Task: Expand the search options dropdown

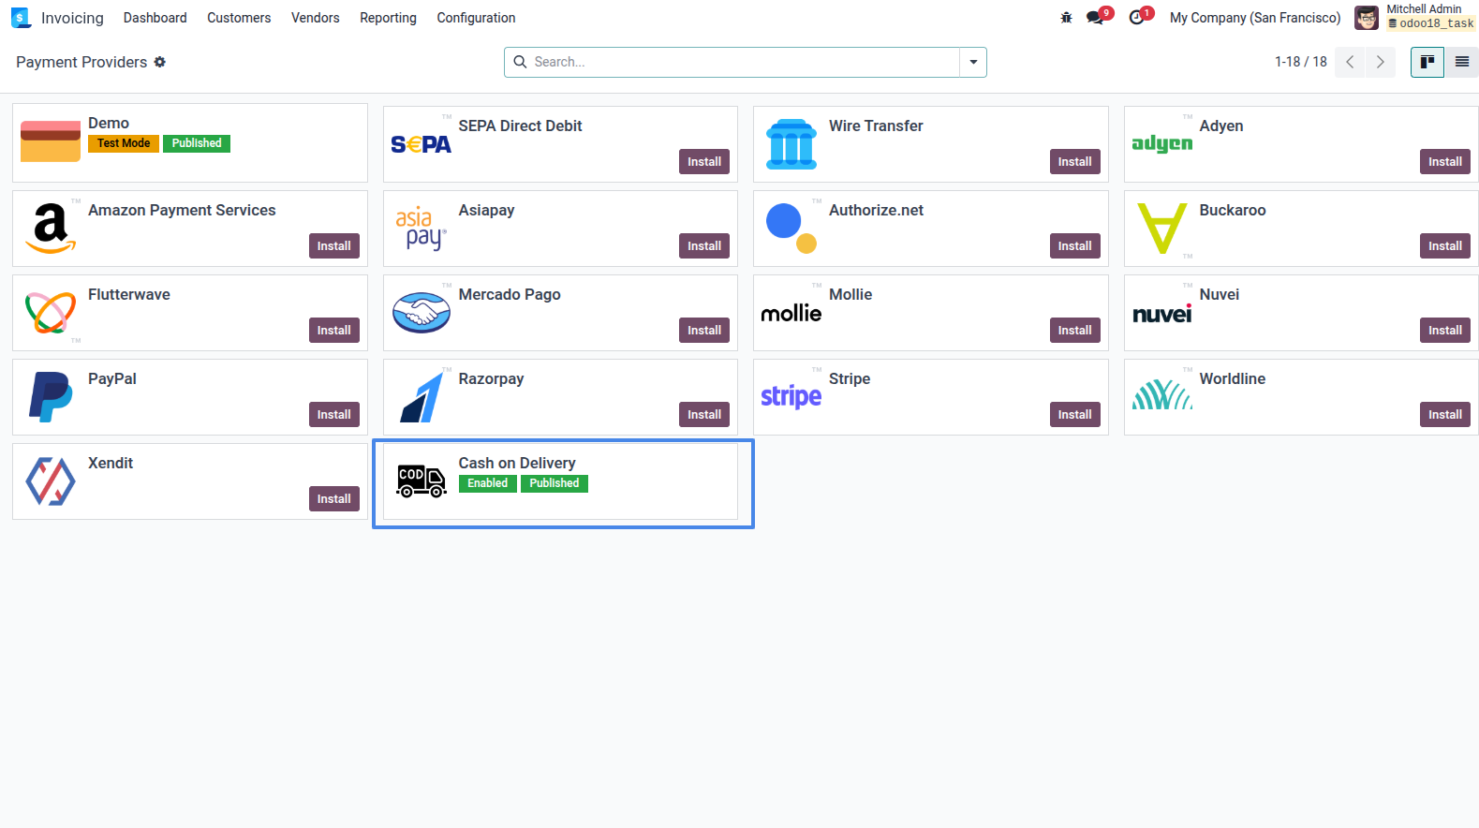Action: [x=973, y=62]
